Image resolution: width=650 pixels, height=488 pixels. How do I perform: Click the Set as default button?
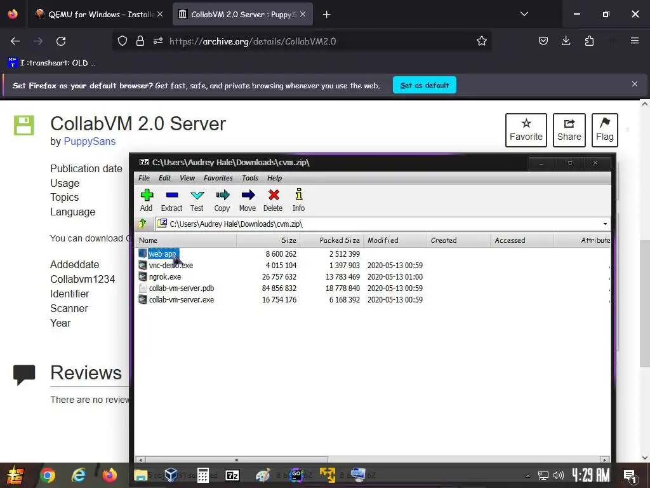425,85
